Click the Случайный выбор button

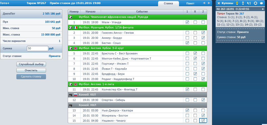coord(31,64)
